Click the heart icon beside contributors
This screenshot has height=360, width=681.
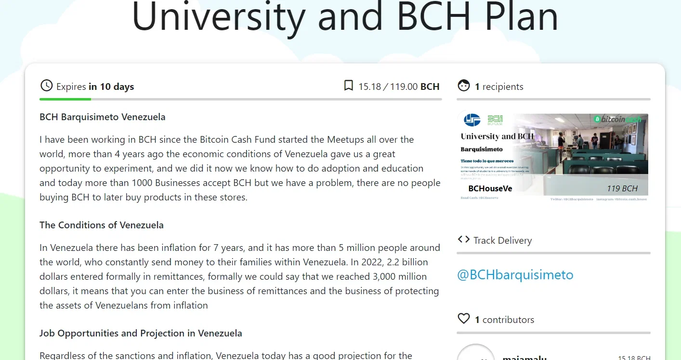(464, 319)
